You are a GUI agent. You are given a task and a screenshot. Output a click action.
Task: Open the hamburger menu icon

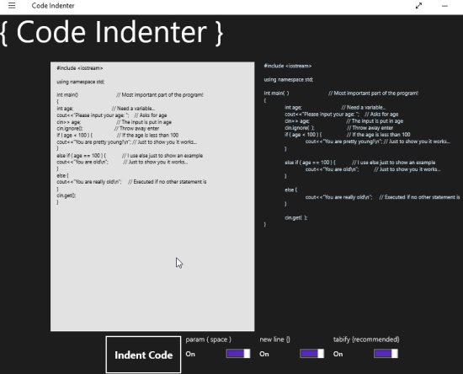click(12, 5)
